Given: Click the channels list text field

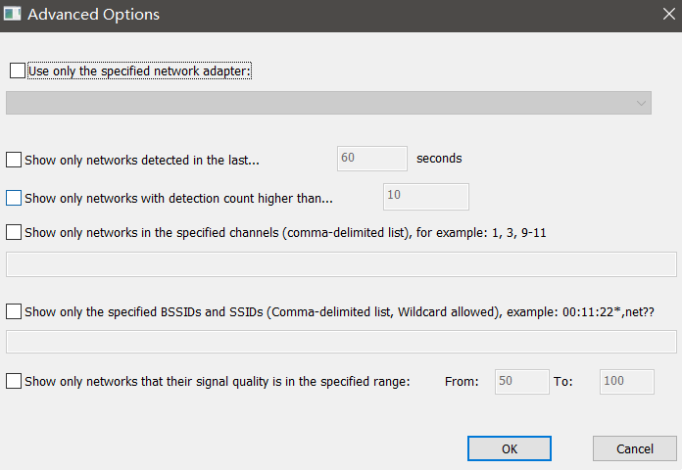Looking at the screenshot, I should tap(341, 264).
